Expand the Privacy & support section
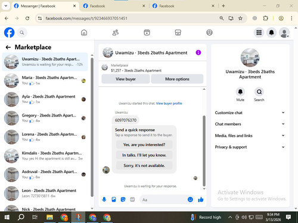The width and height of the screenshot is (298, 223). coord(250,147)
